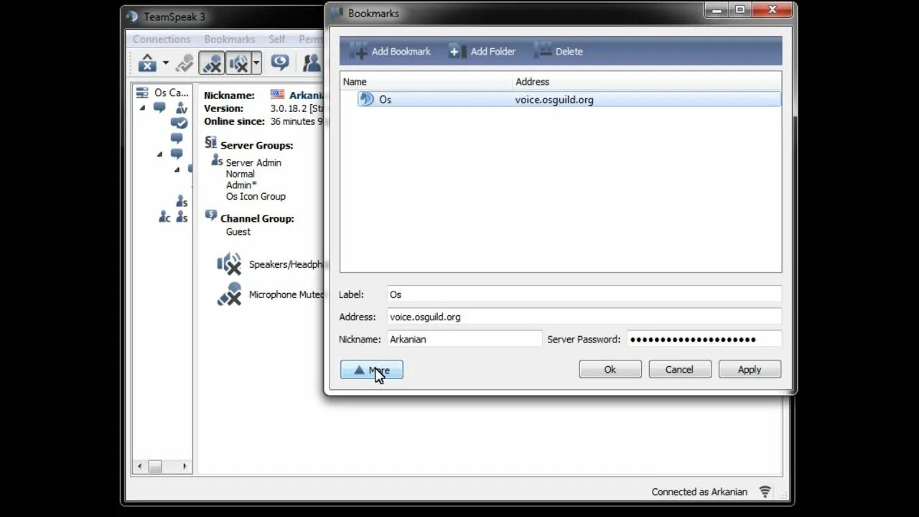Image resolution: width=919 pixels, height=517 pixels.
Task: Open the Self menu in TeamSpeak
Action: (277, 39)
